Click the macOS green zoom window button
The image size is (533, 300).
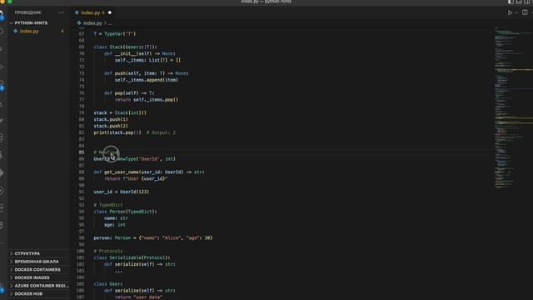[10, 2]
